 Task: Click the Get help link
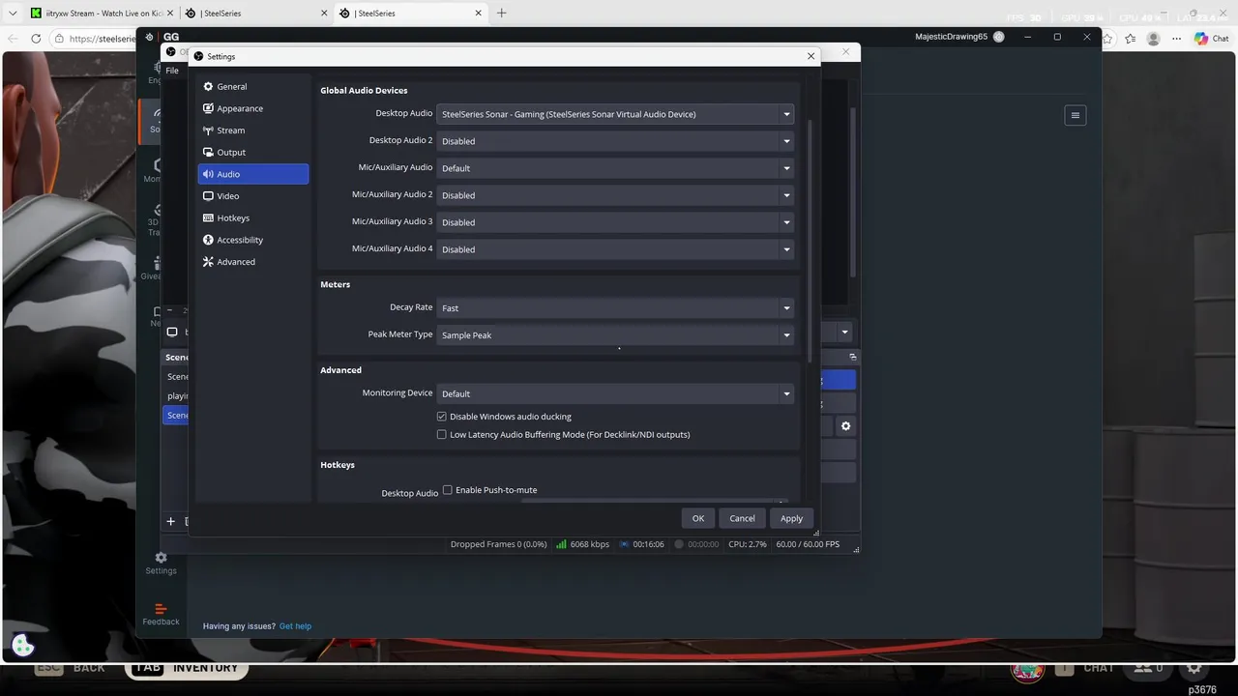(295, 626)
